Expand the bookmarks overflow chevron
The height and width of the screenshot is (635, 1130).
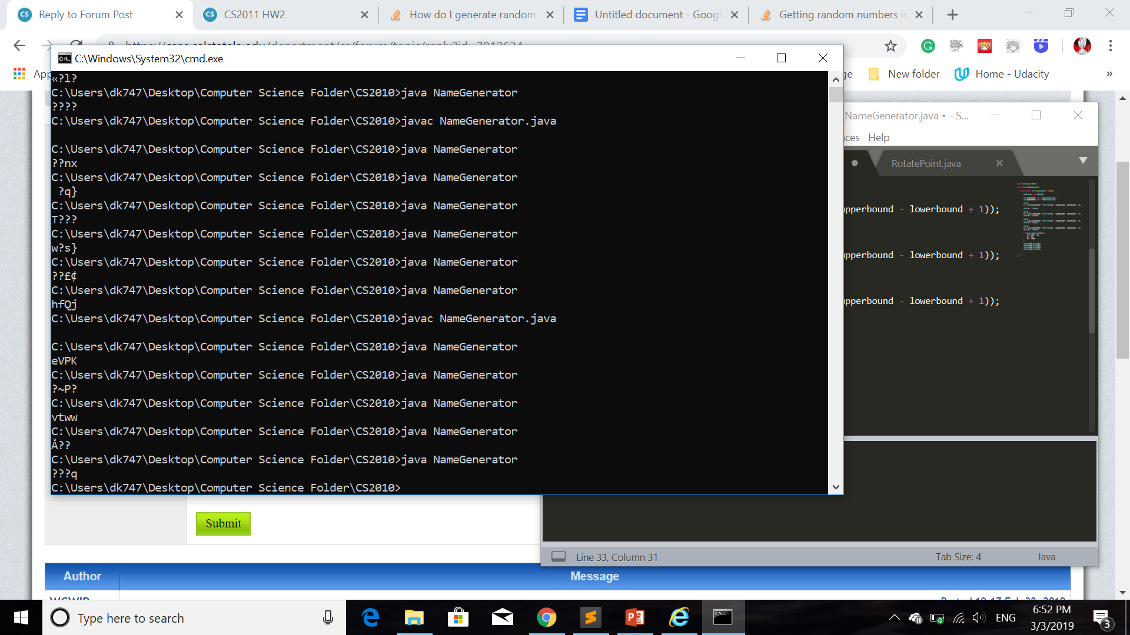pos(1109,74)
